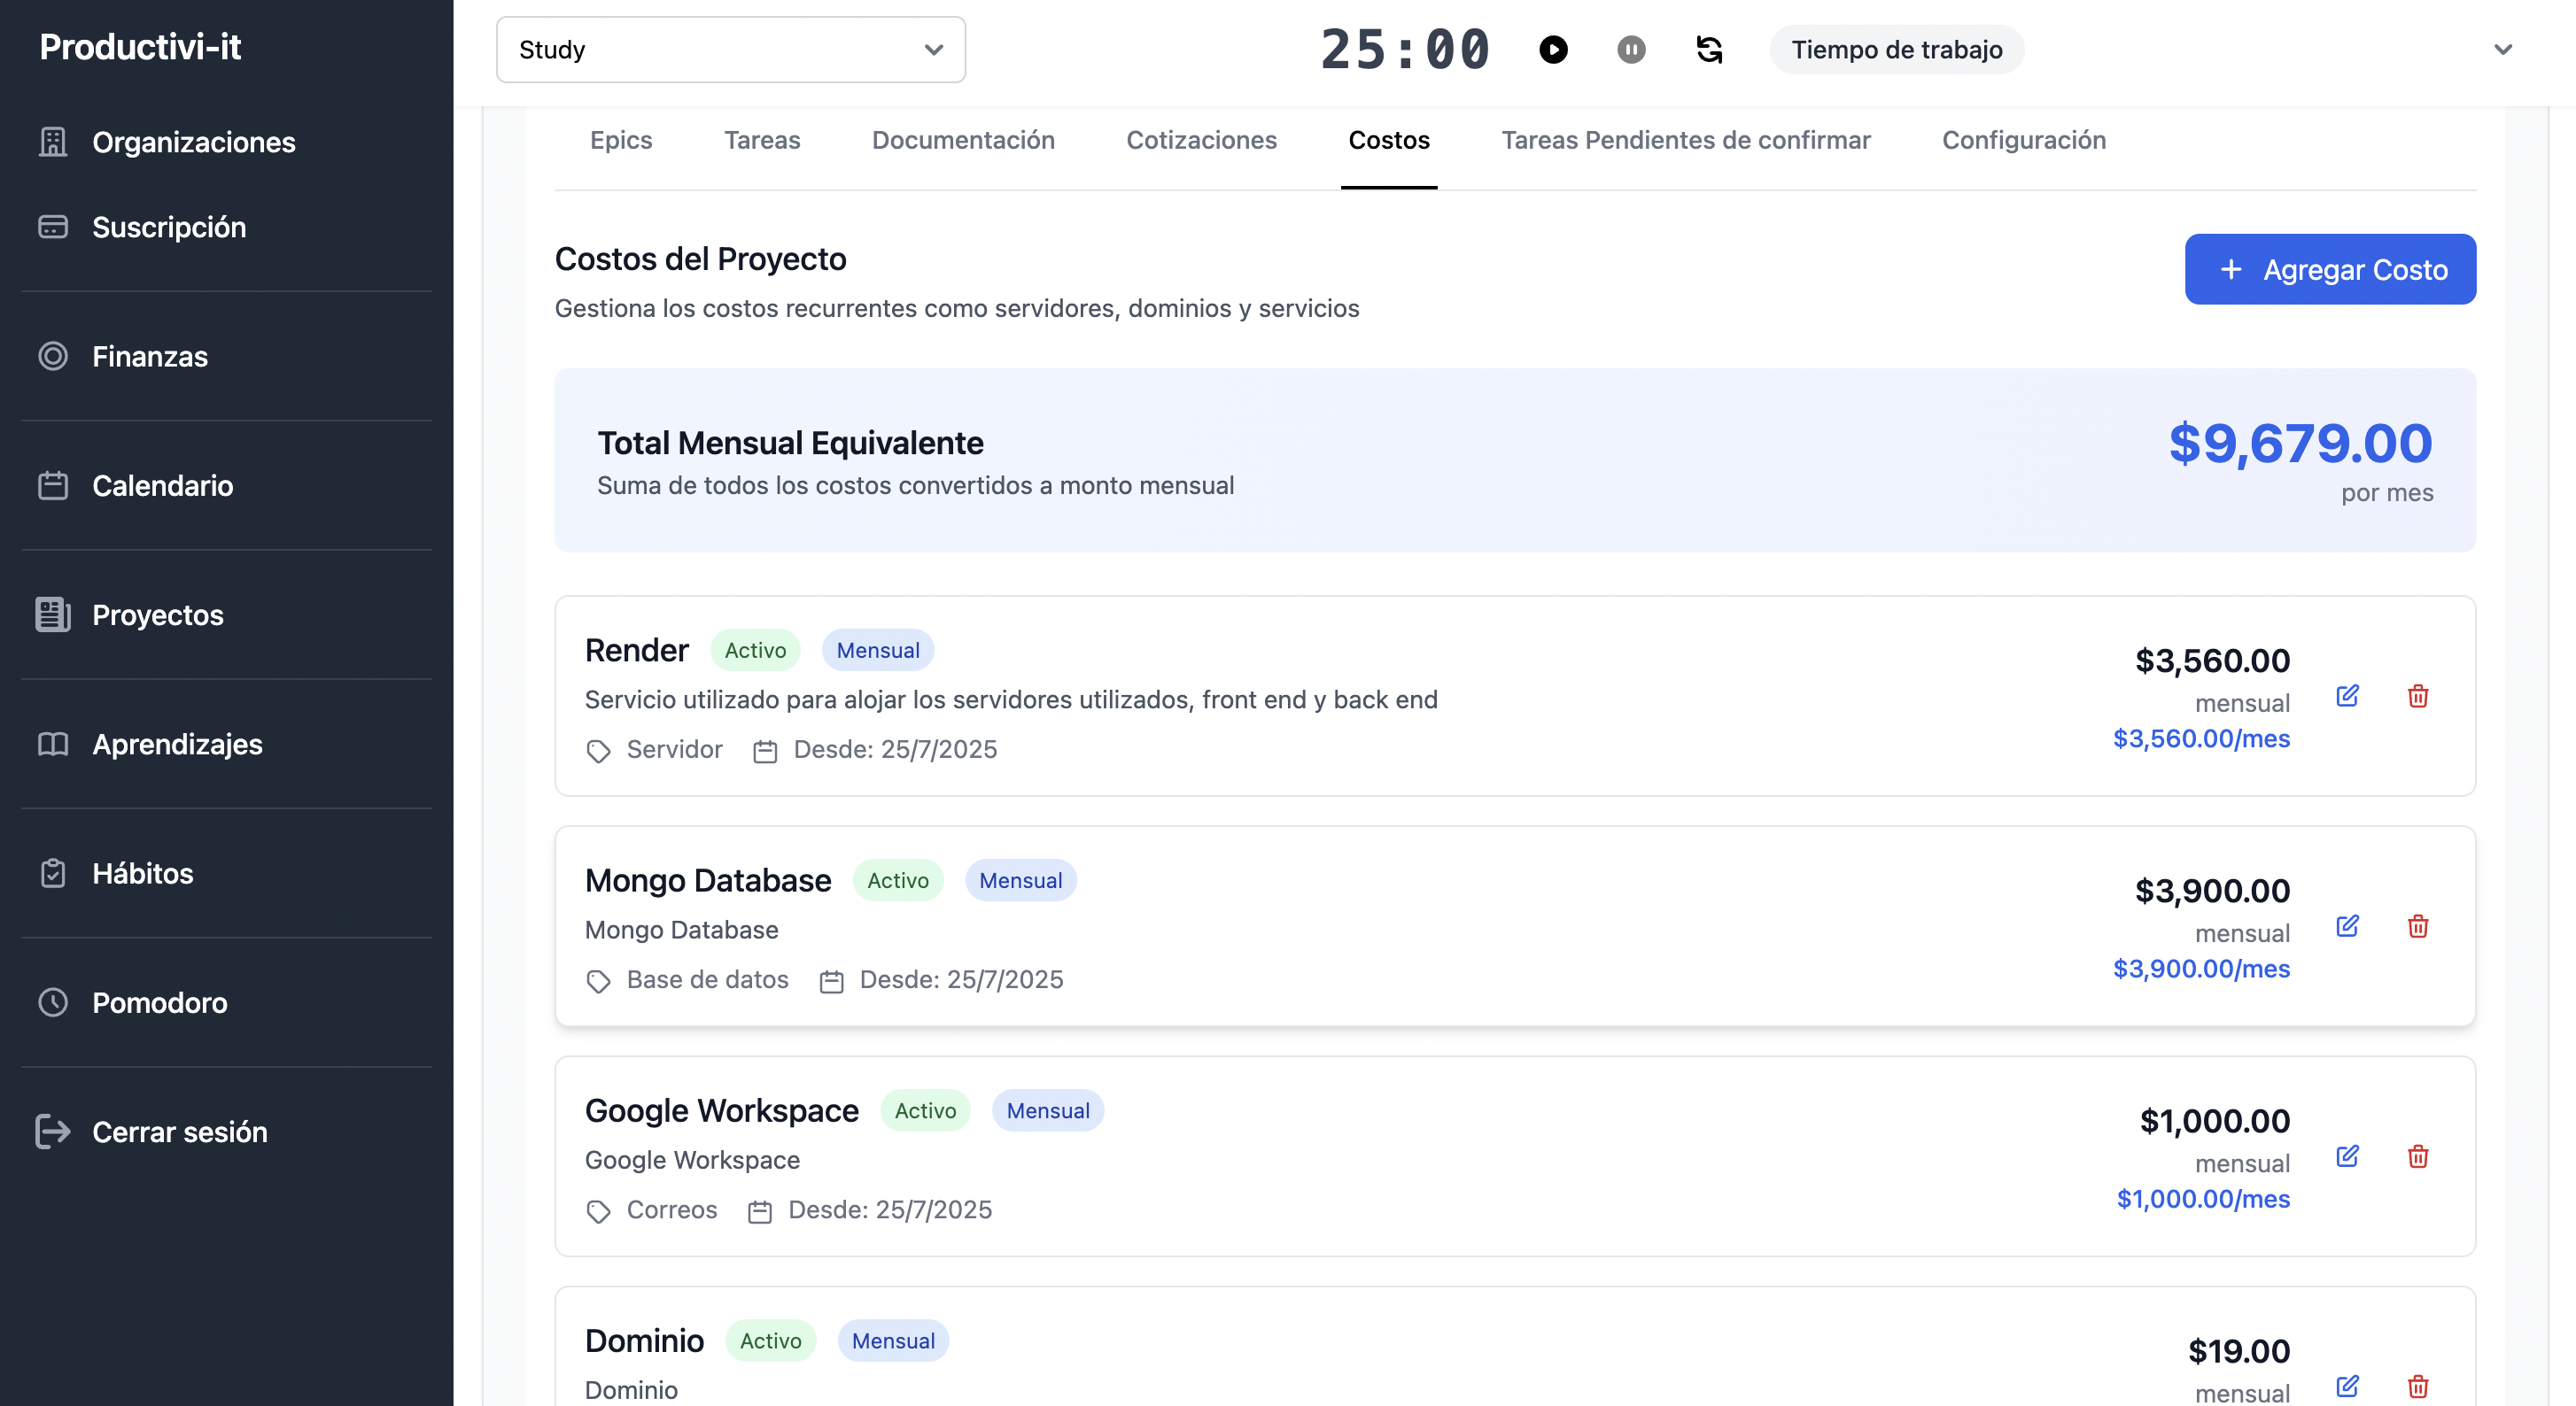Click the $9,679.00 total amount

pos(2300,443)
